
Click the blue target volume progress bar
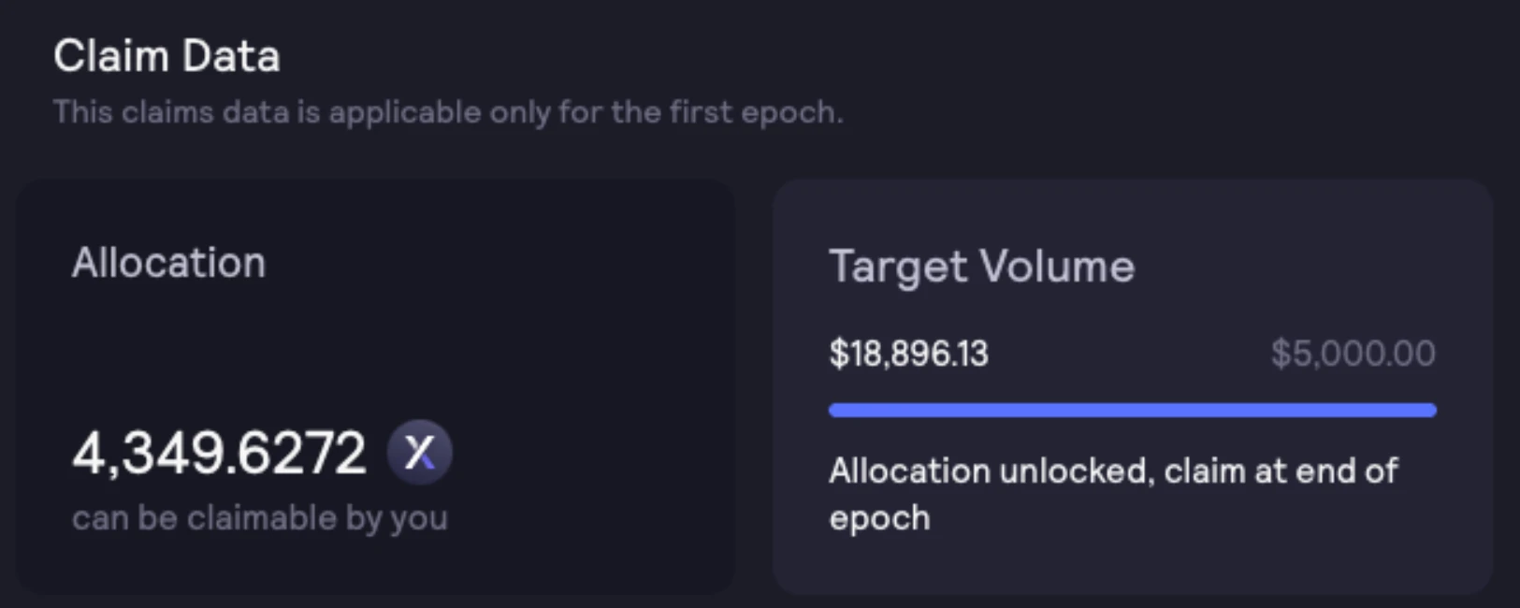(x=1132, y=410)
